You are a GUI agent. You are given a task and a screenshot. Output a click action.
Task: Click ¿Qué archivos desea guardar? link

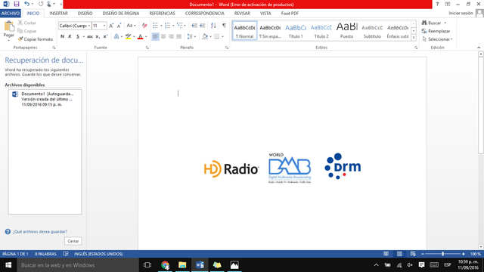[40, 232]
